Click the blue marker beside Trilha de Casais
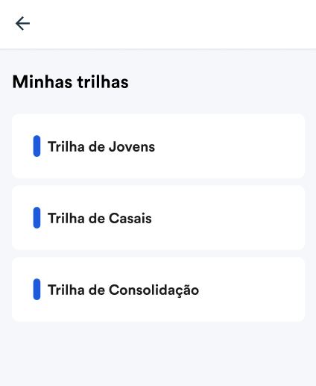 (37, 218)
